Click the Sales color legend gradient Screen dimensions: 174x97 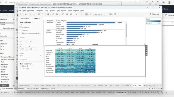tap(153, 21)
